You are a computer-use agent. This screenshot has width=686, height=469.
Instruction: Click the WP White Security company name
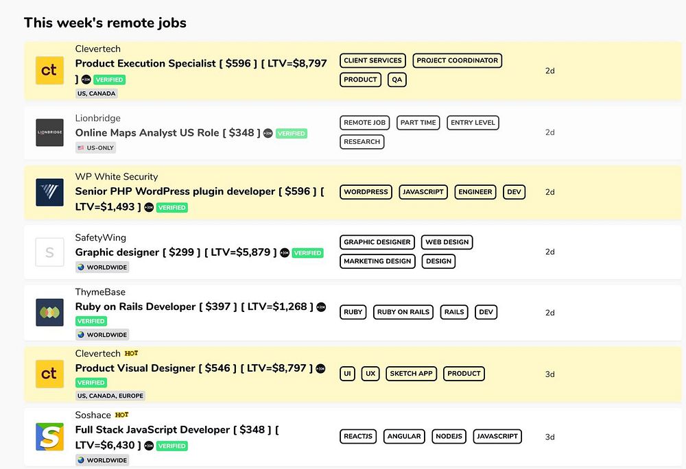(117, 177)
